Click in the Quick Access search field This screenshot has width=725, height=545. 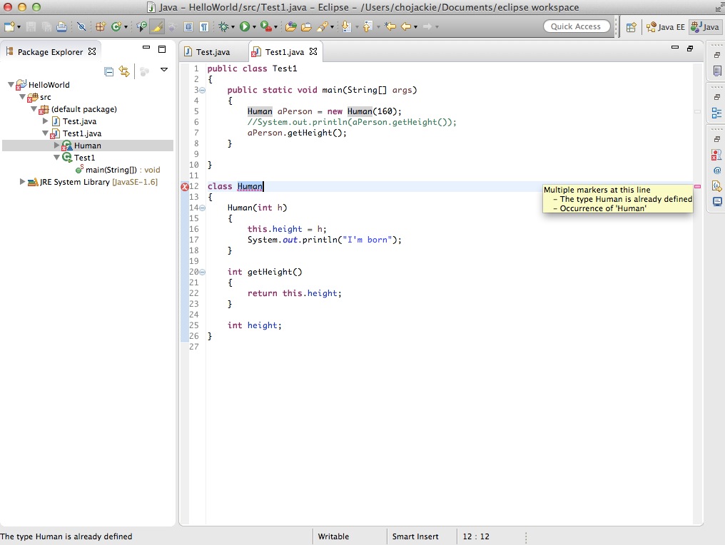(x=576, y=26)
